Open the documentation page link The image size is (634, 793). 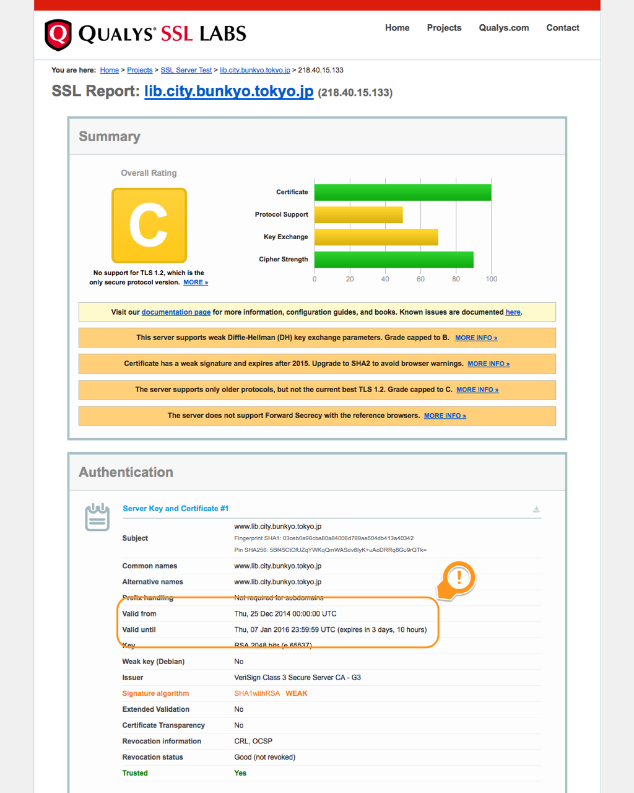pos(176,312)
